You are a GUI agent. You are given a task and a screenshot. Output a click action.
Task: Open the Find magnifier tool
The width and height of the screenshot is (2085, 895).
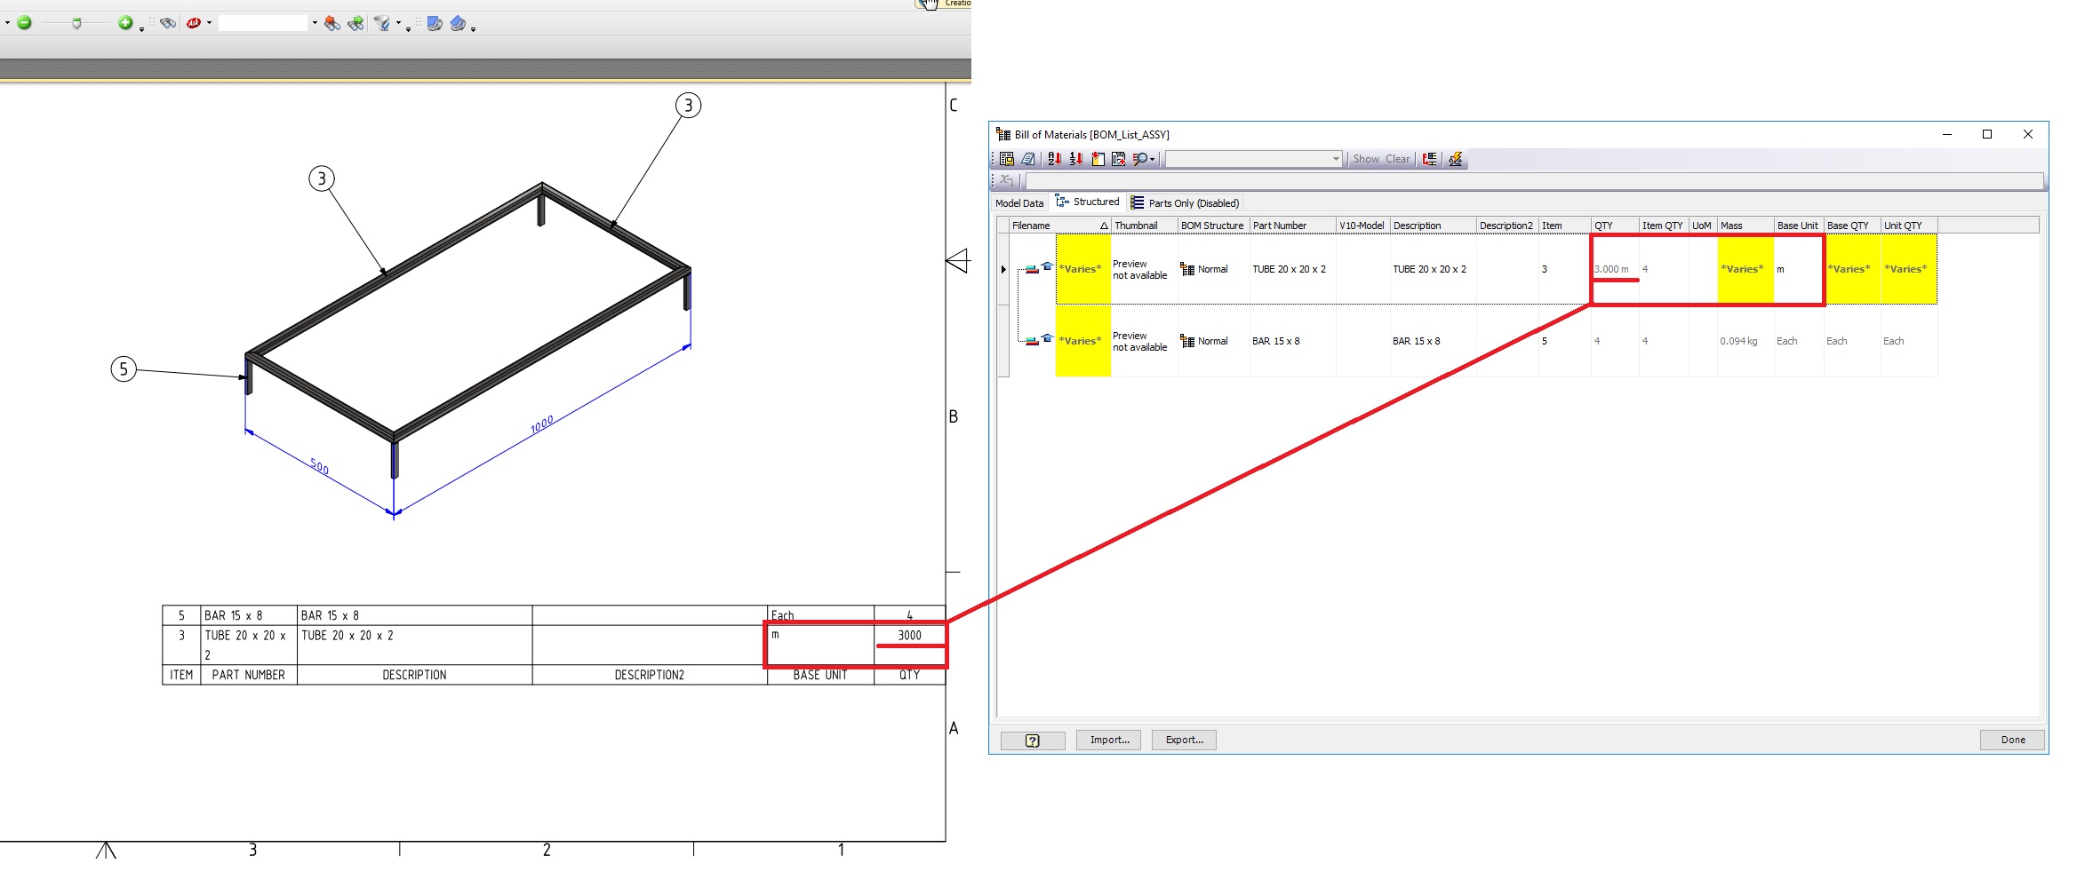[x=1140, y=159]
